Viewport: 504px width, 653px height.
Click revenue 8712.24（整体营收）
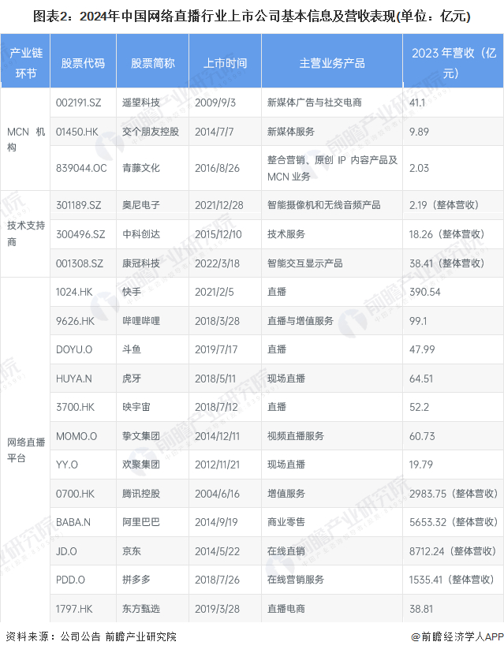click(453, 551)
